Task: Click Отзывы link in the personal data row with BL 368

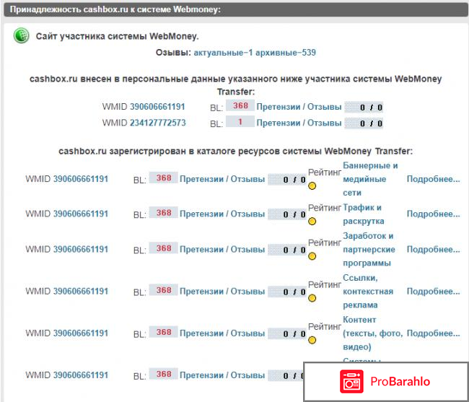Action: (325, 107)
